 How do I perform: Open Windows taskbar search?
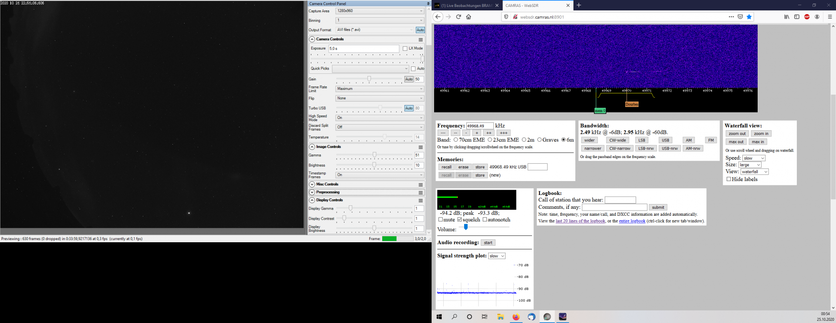pyautogui.click(x=454, y=317)
